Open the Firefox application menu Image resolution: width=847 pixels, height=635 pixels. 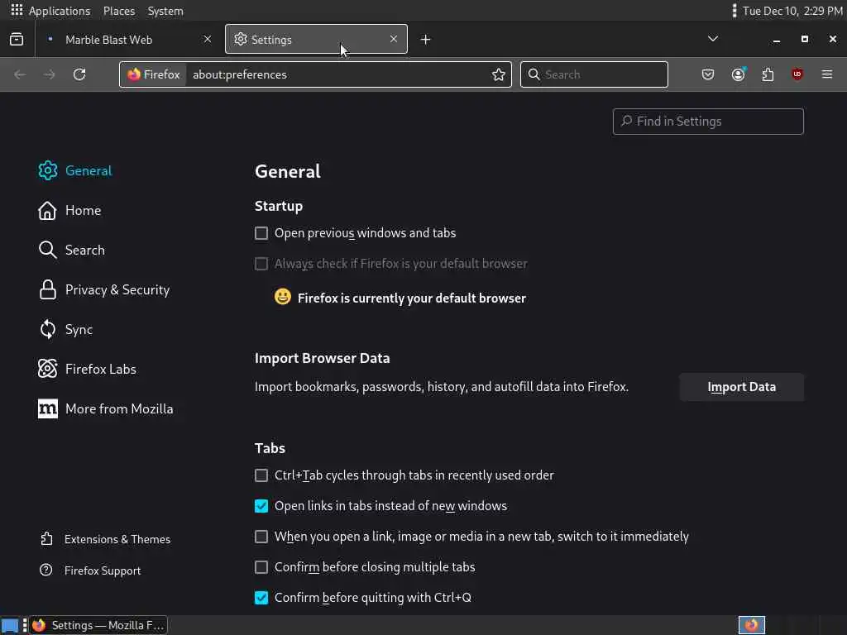point(827,74)
